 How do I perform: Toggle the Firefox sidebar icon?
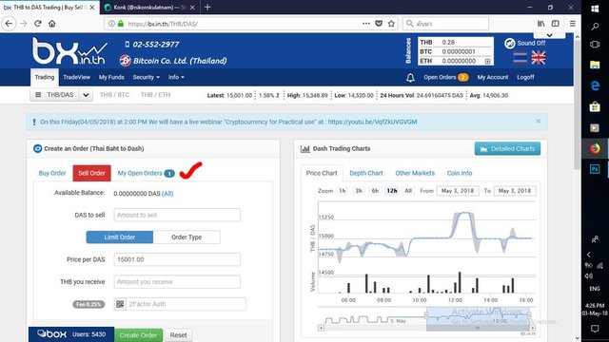tap(556, 24)
